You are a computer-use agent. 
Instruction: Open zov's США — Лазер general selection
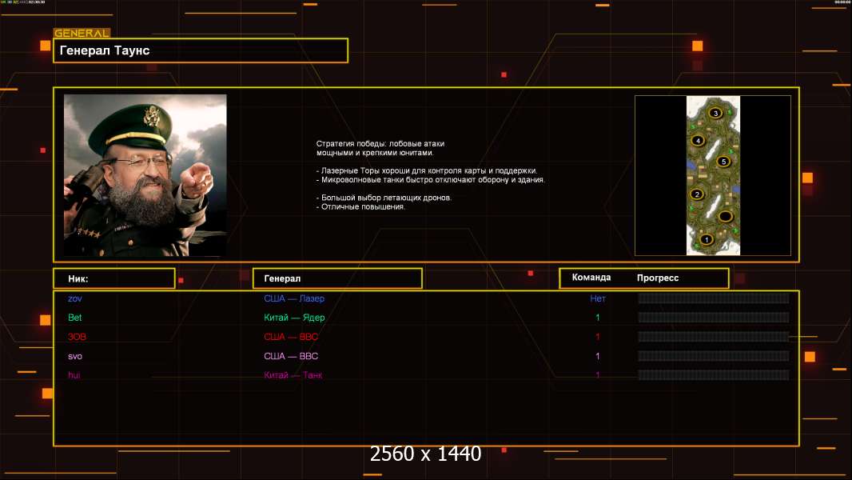click(x=294, y=298)
